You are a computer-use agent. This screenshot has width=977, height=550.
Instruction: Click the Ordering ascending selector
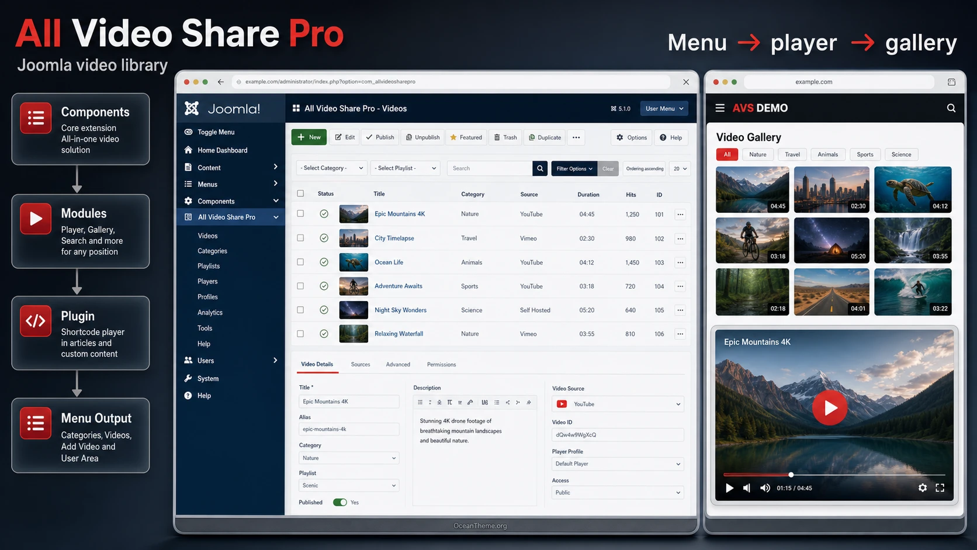(x=645, y=168)
